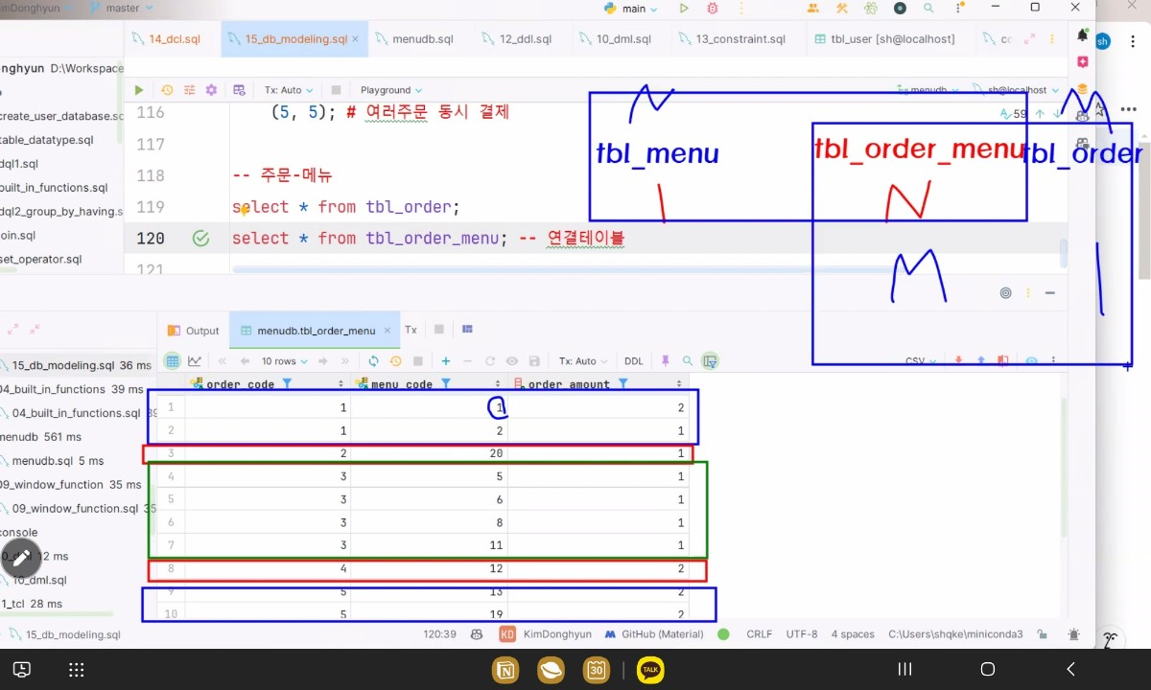This screenshot has width=1151, height=690.
Task: Stop execution with the grey square button
Action: pyautogui.click(x=336, y=90)
